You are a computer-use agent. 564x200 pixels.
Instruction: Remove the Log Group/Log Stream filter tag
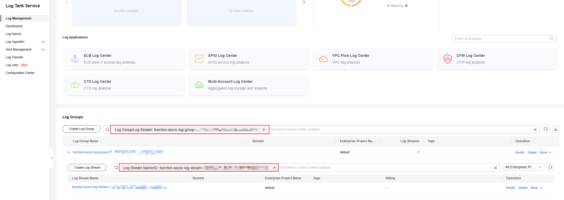(264, 129)
